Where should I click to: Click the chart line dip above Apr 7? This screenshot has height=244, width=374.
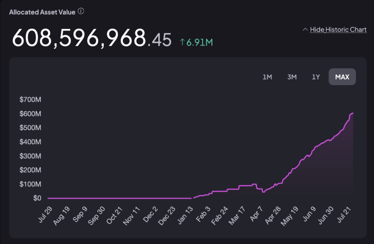point(263,192)
